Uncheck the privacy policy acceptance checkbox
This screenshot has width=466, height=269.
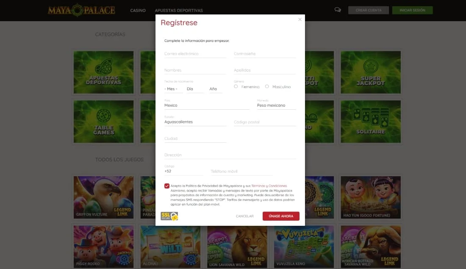click(166, 185)
